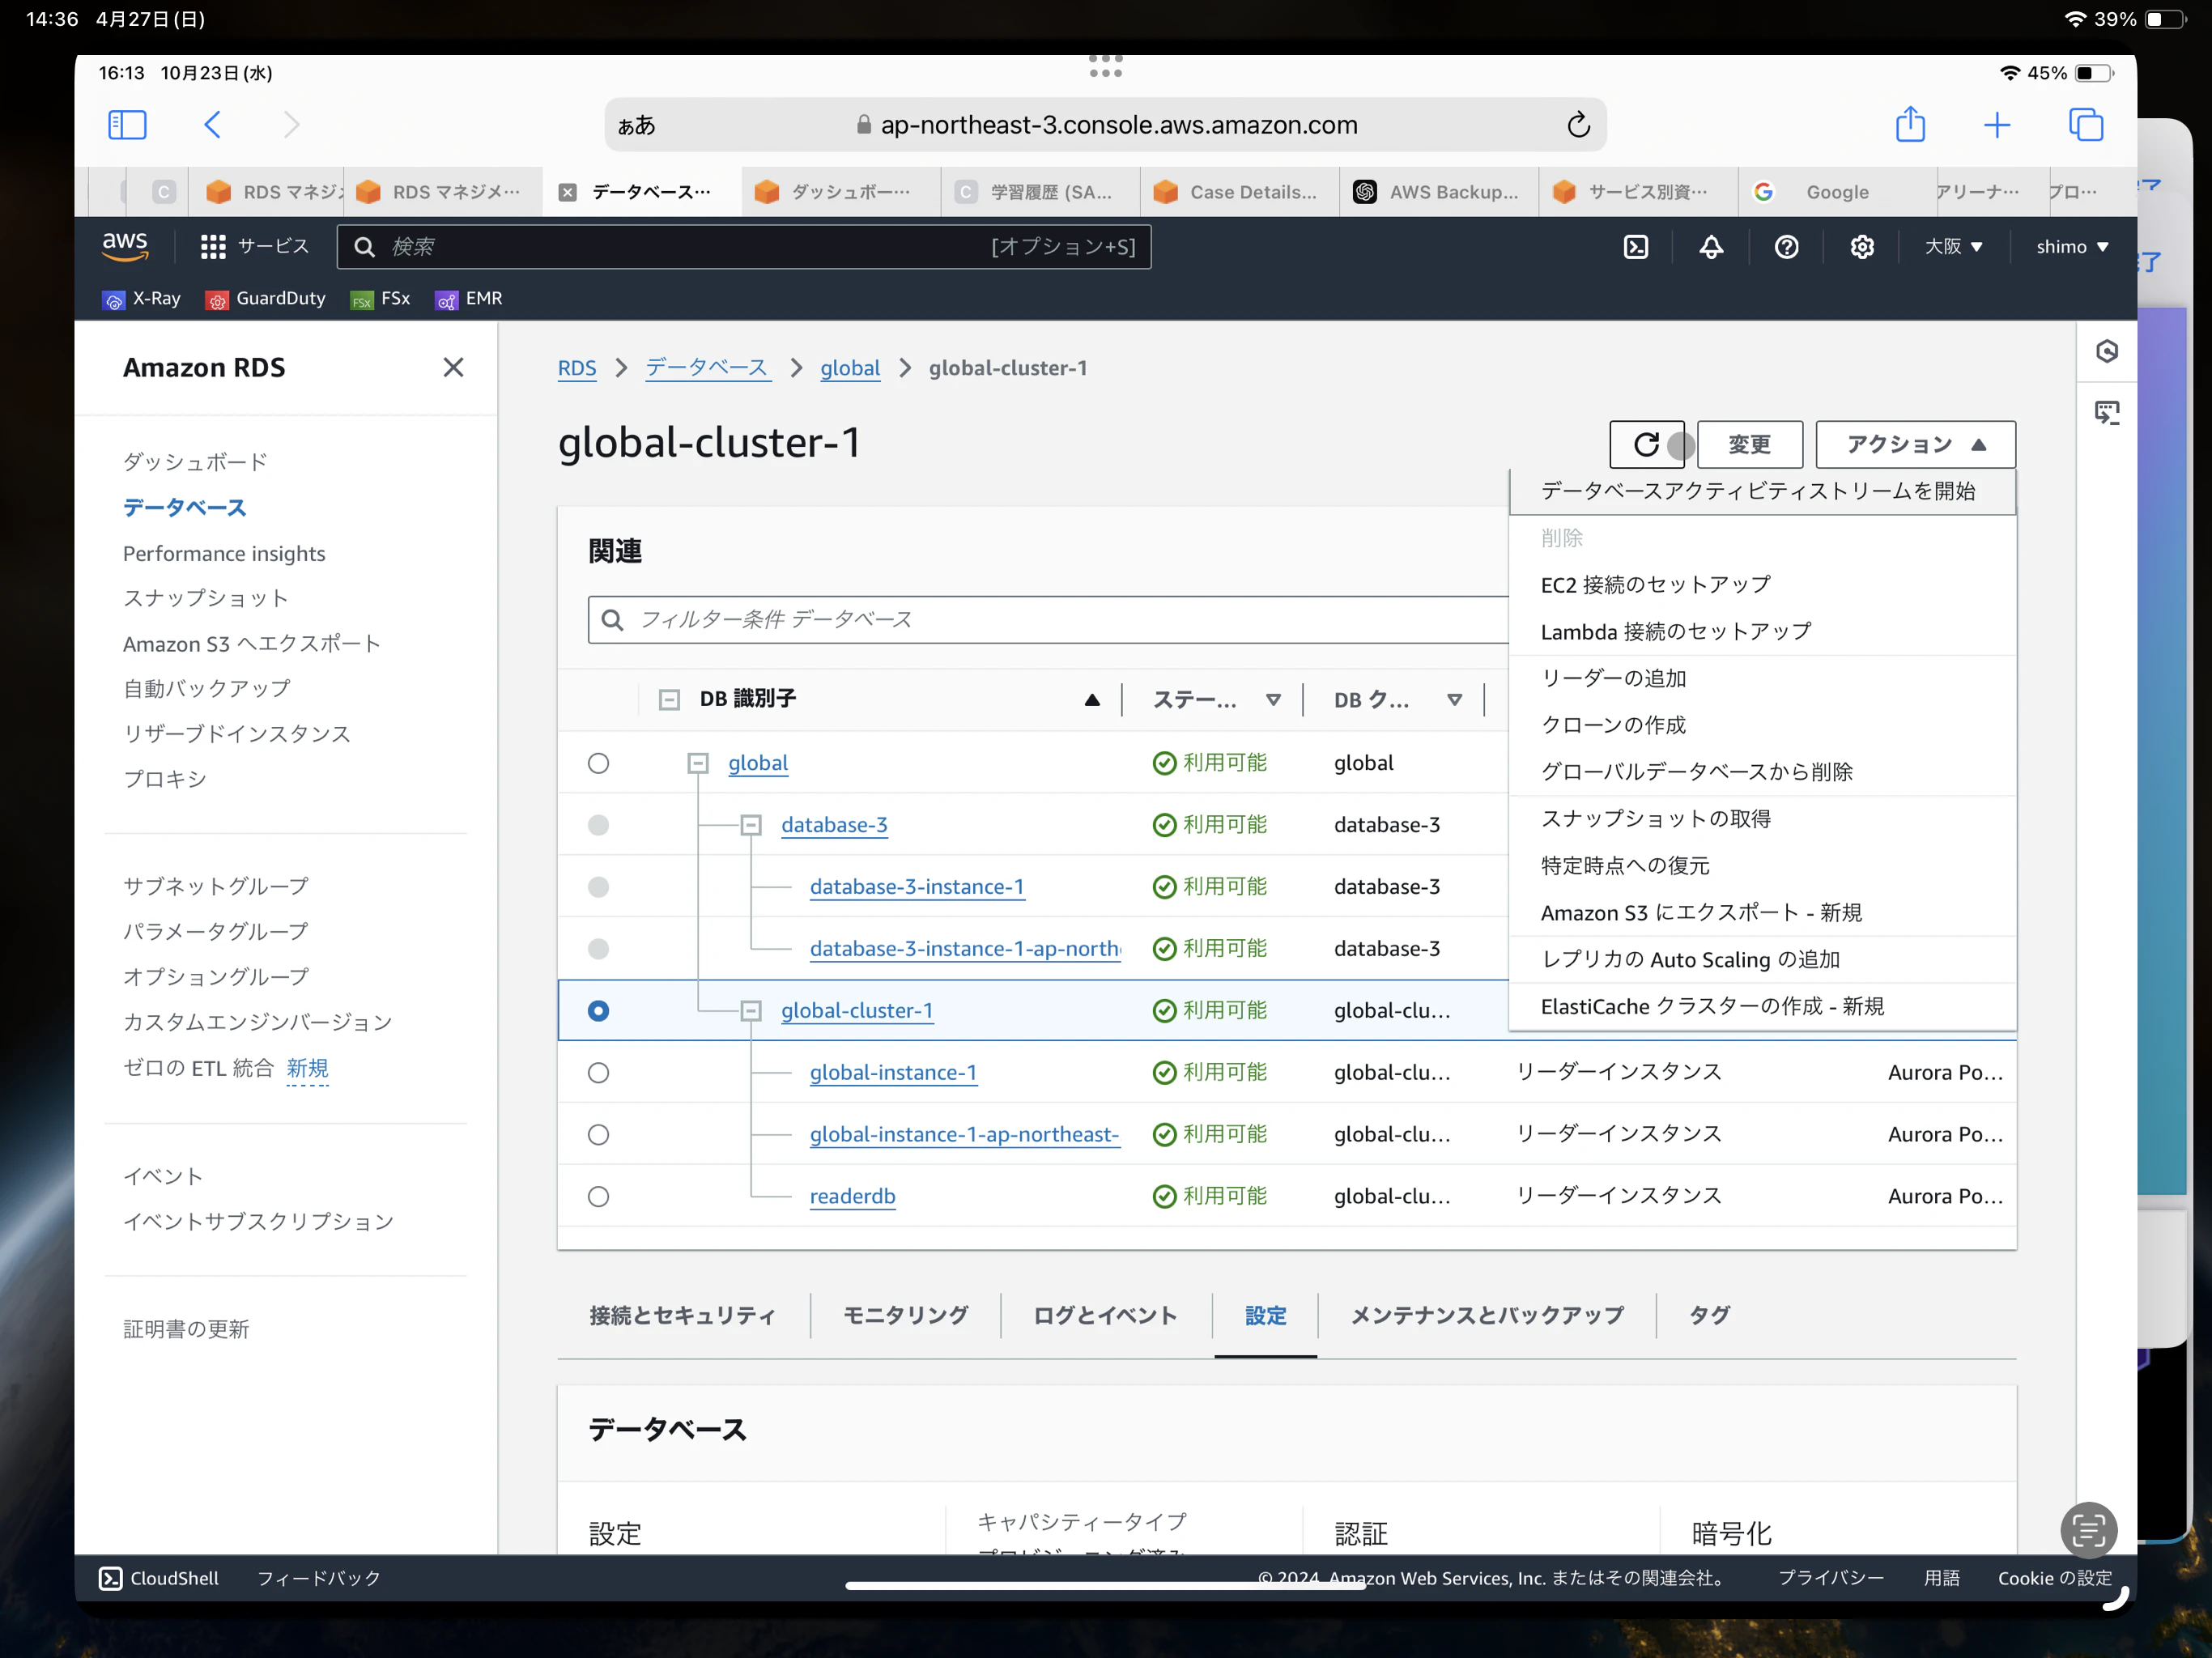Image resolution: width=2212 pixels, height=1658 pixels.
Task: Open right panel hexagon info icon
Action: 2106,352
